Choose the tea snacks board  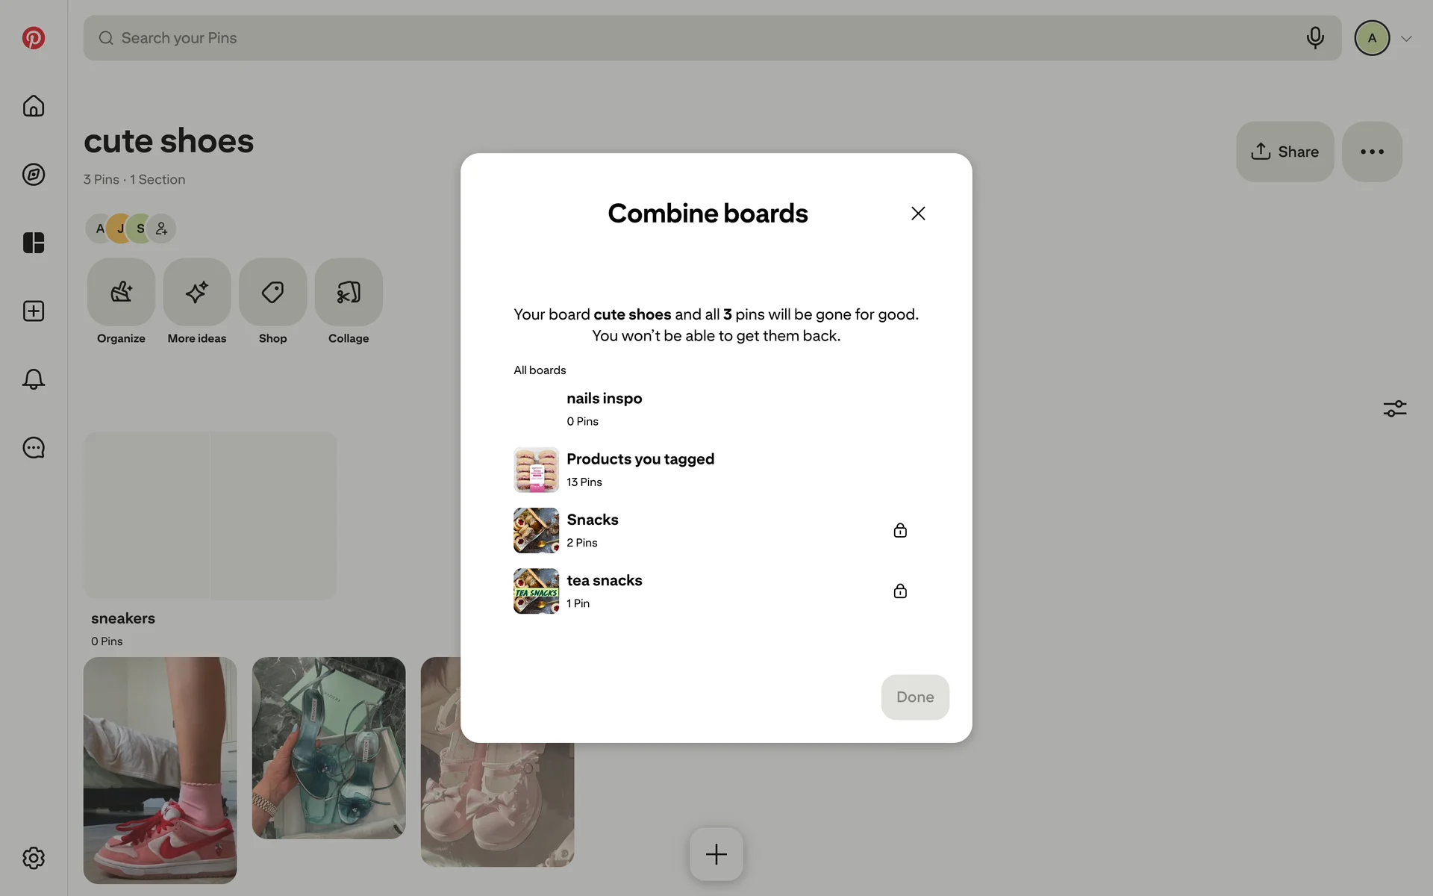point(716,591)
